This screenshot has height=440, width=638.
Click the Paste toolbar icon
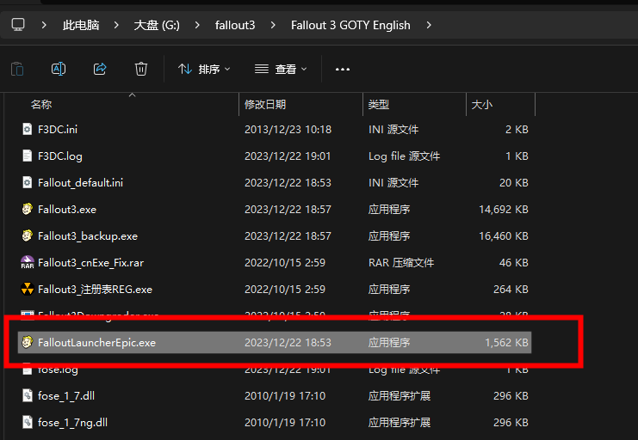tap(17, 69)
